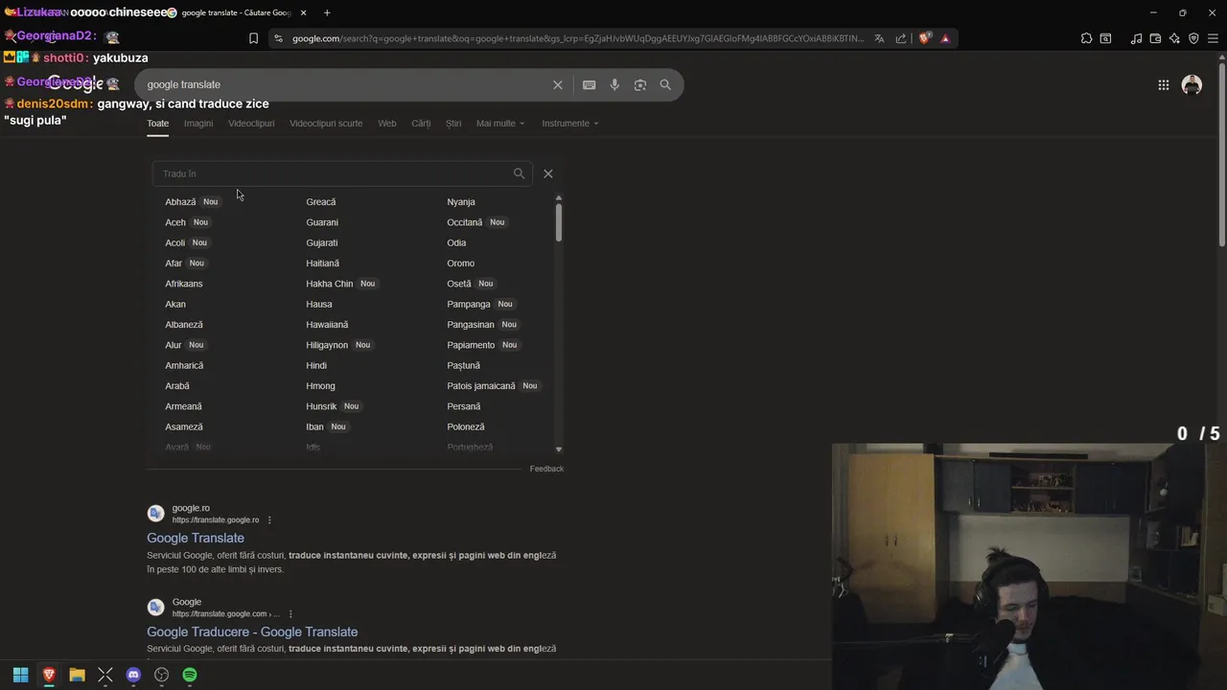The image size is (1227, 690).
Task: Open the Brave Shields icon
Action: tap(924, 38)
